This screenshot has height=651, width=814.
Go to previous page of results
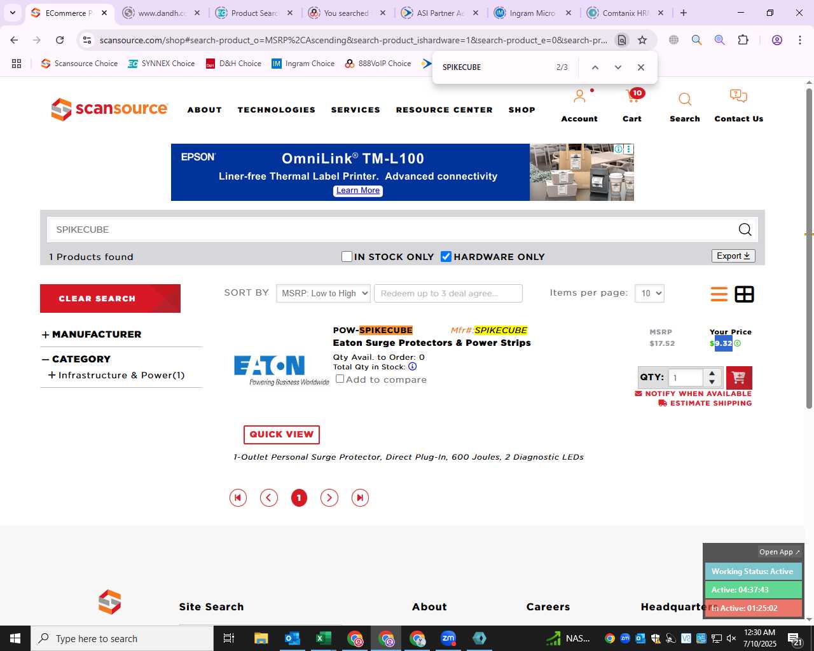tap(269, 498)
